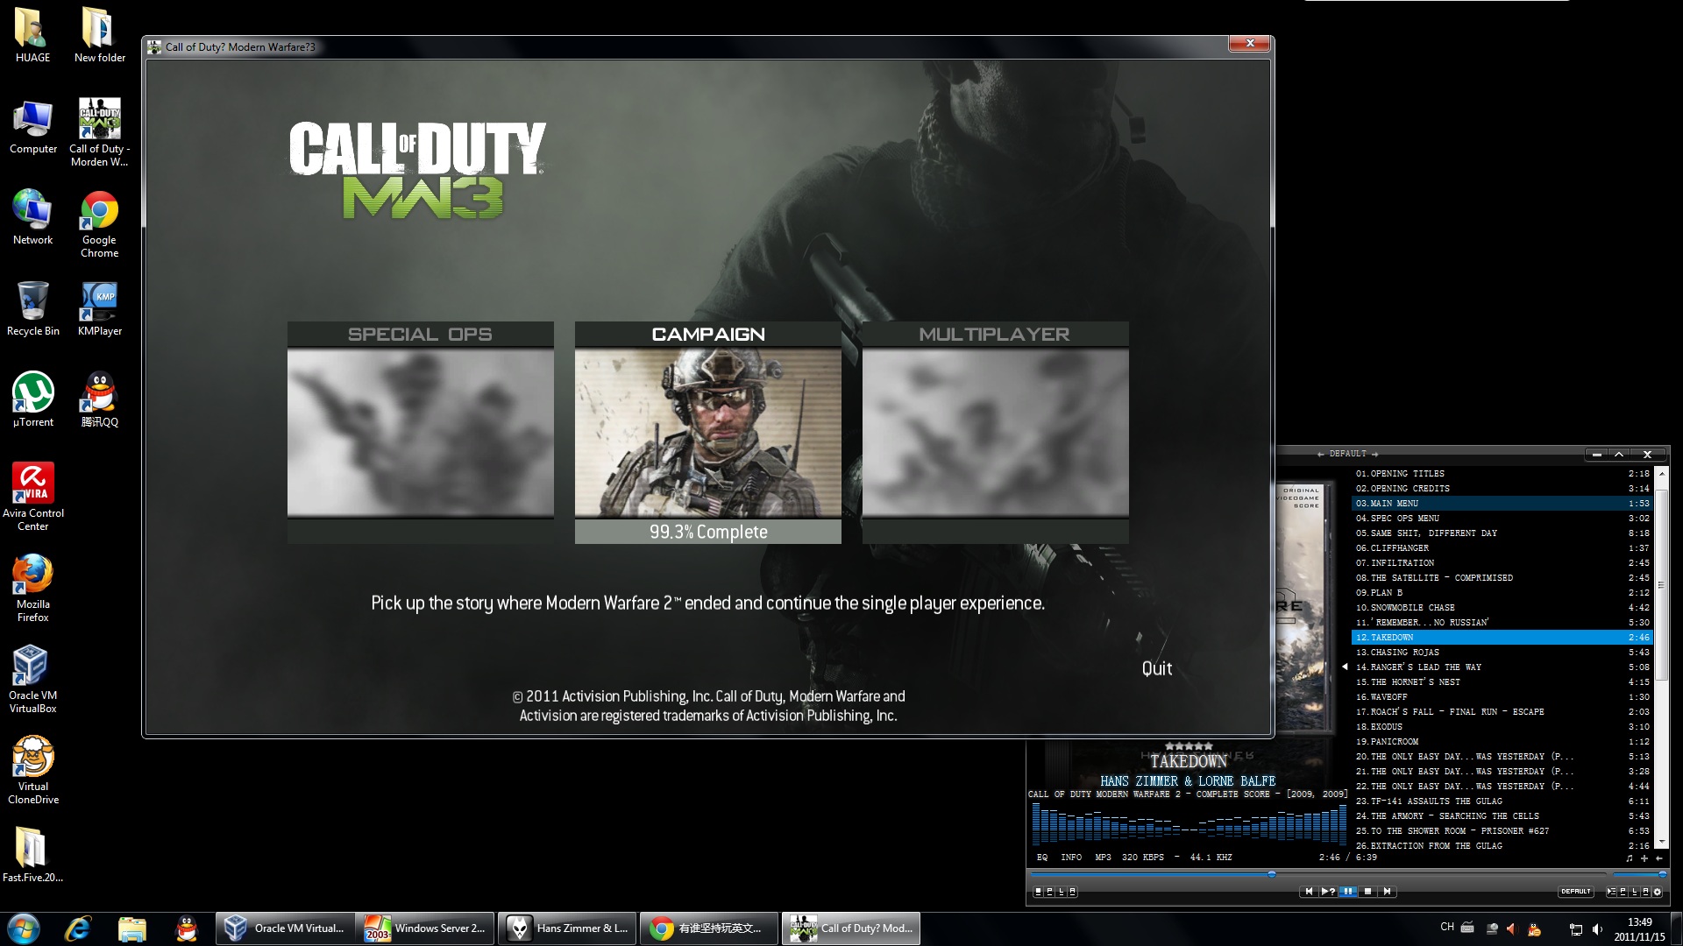
Task: Choose the Multiplayer mode tile
Action: [996, 432]
